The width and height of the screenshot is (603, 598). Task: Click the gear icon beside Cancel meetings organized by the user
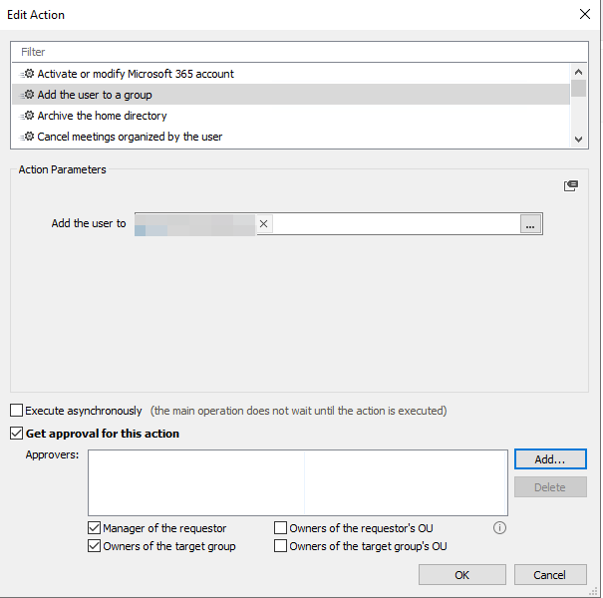pos(29,137)
